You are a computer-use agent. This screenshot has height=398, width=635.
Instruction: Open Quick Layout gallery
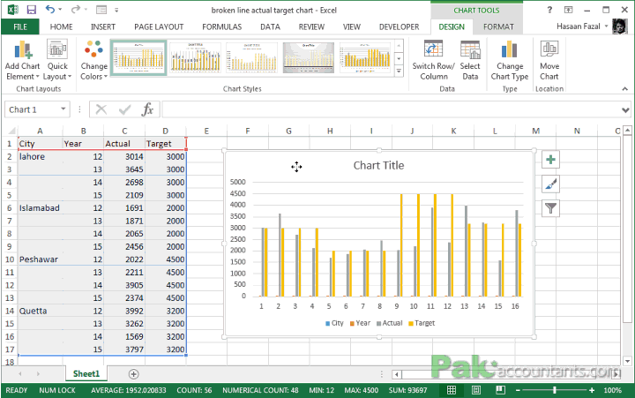pos(57,60)
